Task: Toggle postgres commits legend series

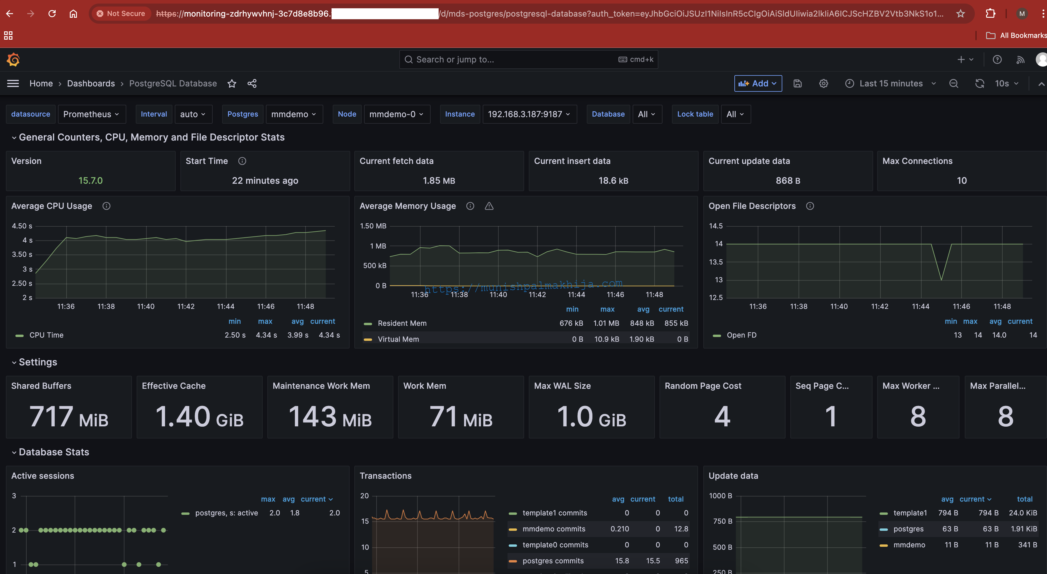Action: (553, 561)
